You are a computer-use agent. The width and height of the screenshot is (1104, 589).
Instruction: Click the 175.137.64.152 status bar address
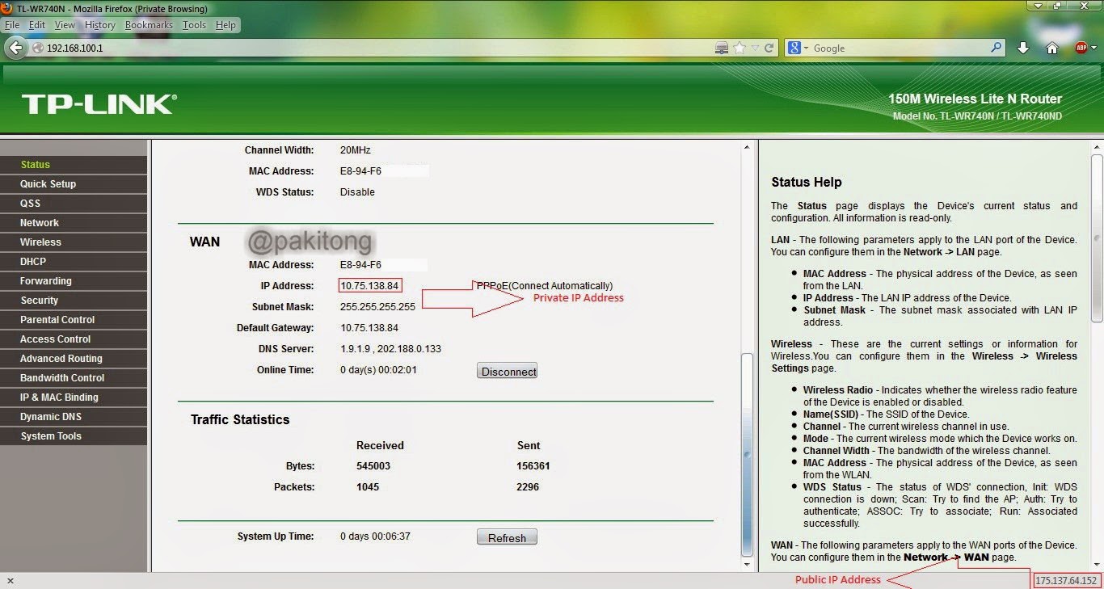[x=1067, y=581]
